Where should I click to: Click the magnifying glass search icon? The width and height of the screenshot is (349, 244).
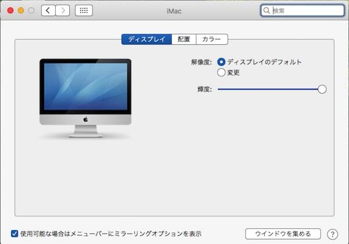[x=266, y=10]
